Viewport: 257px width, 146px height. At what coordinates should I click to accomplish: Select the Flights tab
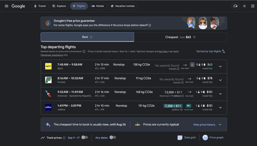(x=79, y=6)
